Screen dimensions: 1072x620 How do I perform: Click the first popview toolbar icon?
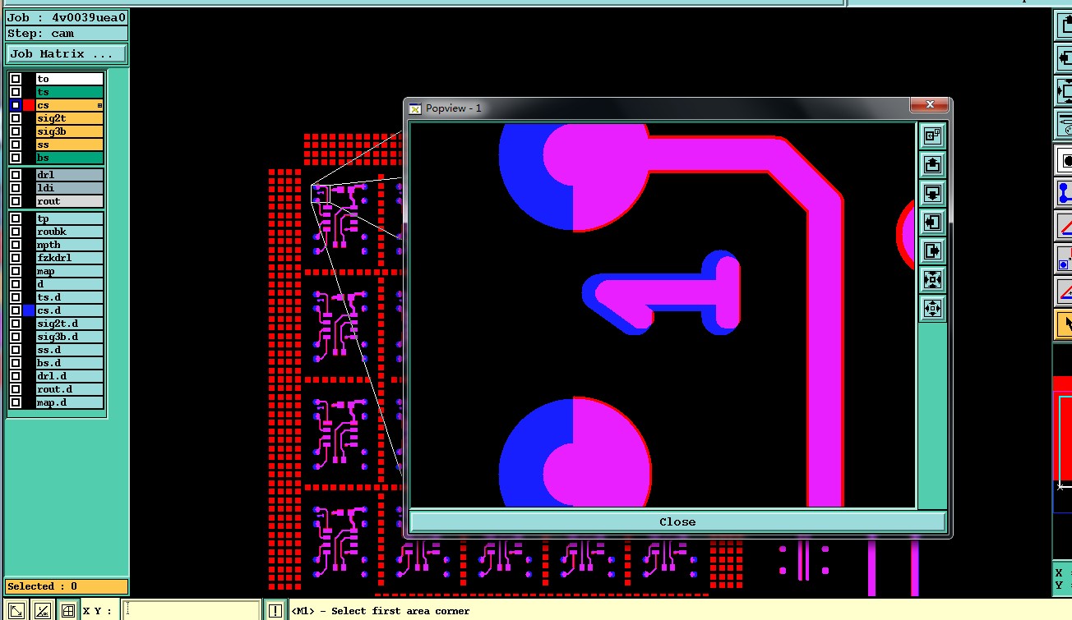click(x=932, y=135)
